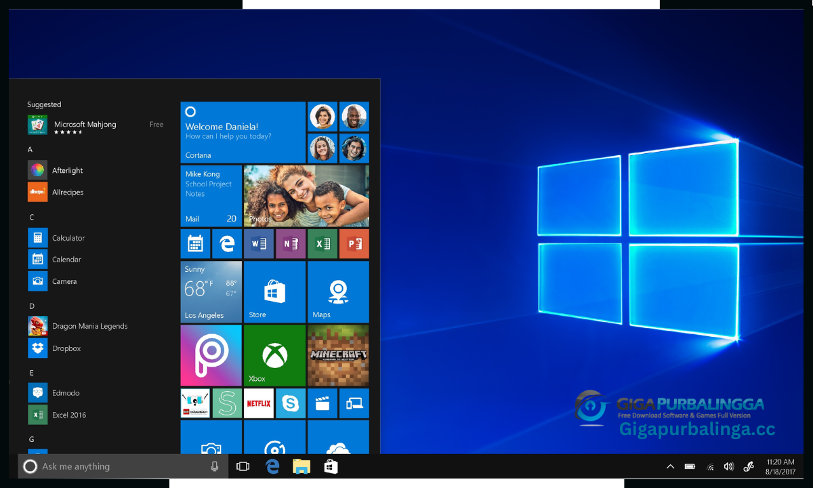The width and height of the screenshot is (813, 488).
Task: Open Store from the taskbar
Action: 331,466
